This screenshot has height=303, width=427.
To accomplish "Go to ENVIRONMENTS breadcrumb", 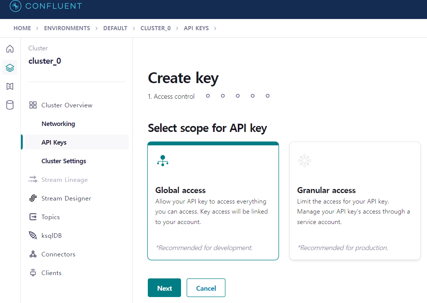I will pos(67,28).
